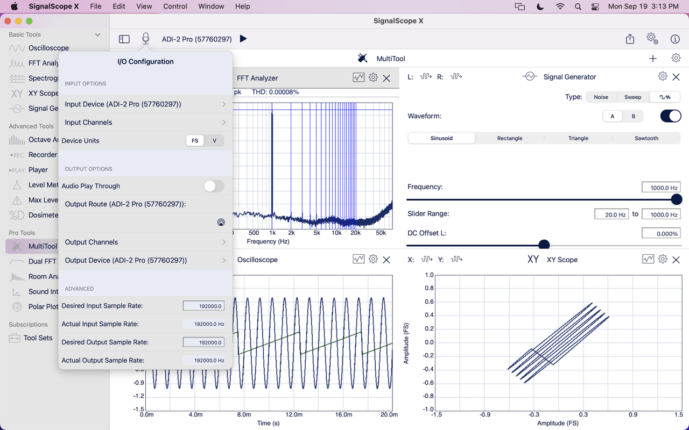Adjust the Frequency slider handle
The height and width of the screenshot is (430, 689).
click(677, 199)
